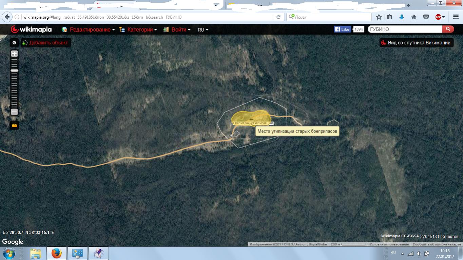The width and height of the screenshot is (463, 260).
Task: Click the Firefox home icon
Action: [x=414, y=17]
